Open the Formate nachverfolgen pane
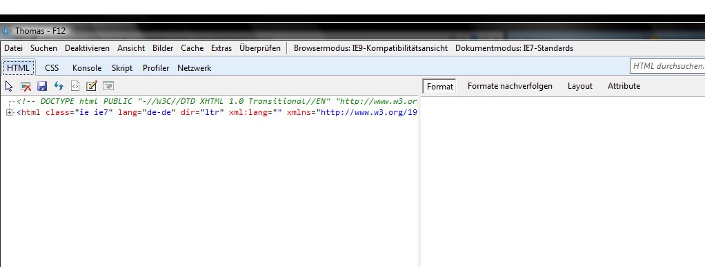 click(x=510, y=86)
